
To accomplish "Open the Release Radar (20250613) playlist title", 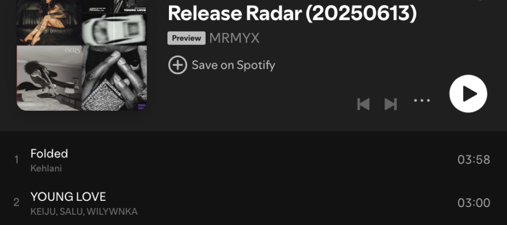I will [x=292, y=13].
